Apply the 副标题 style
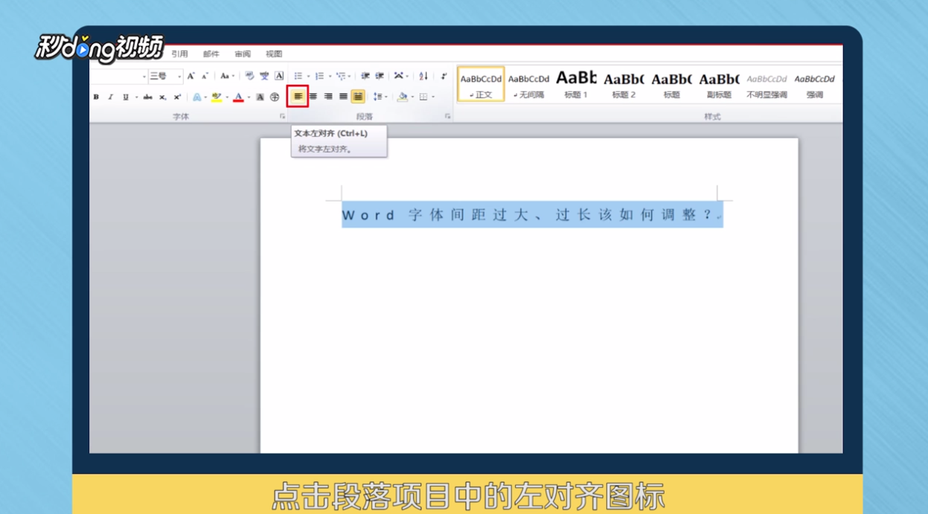This screenshot has height=514, width=928. click(719, 84)
